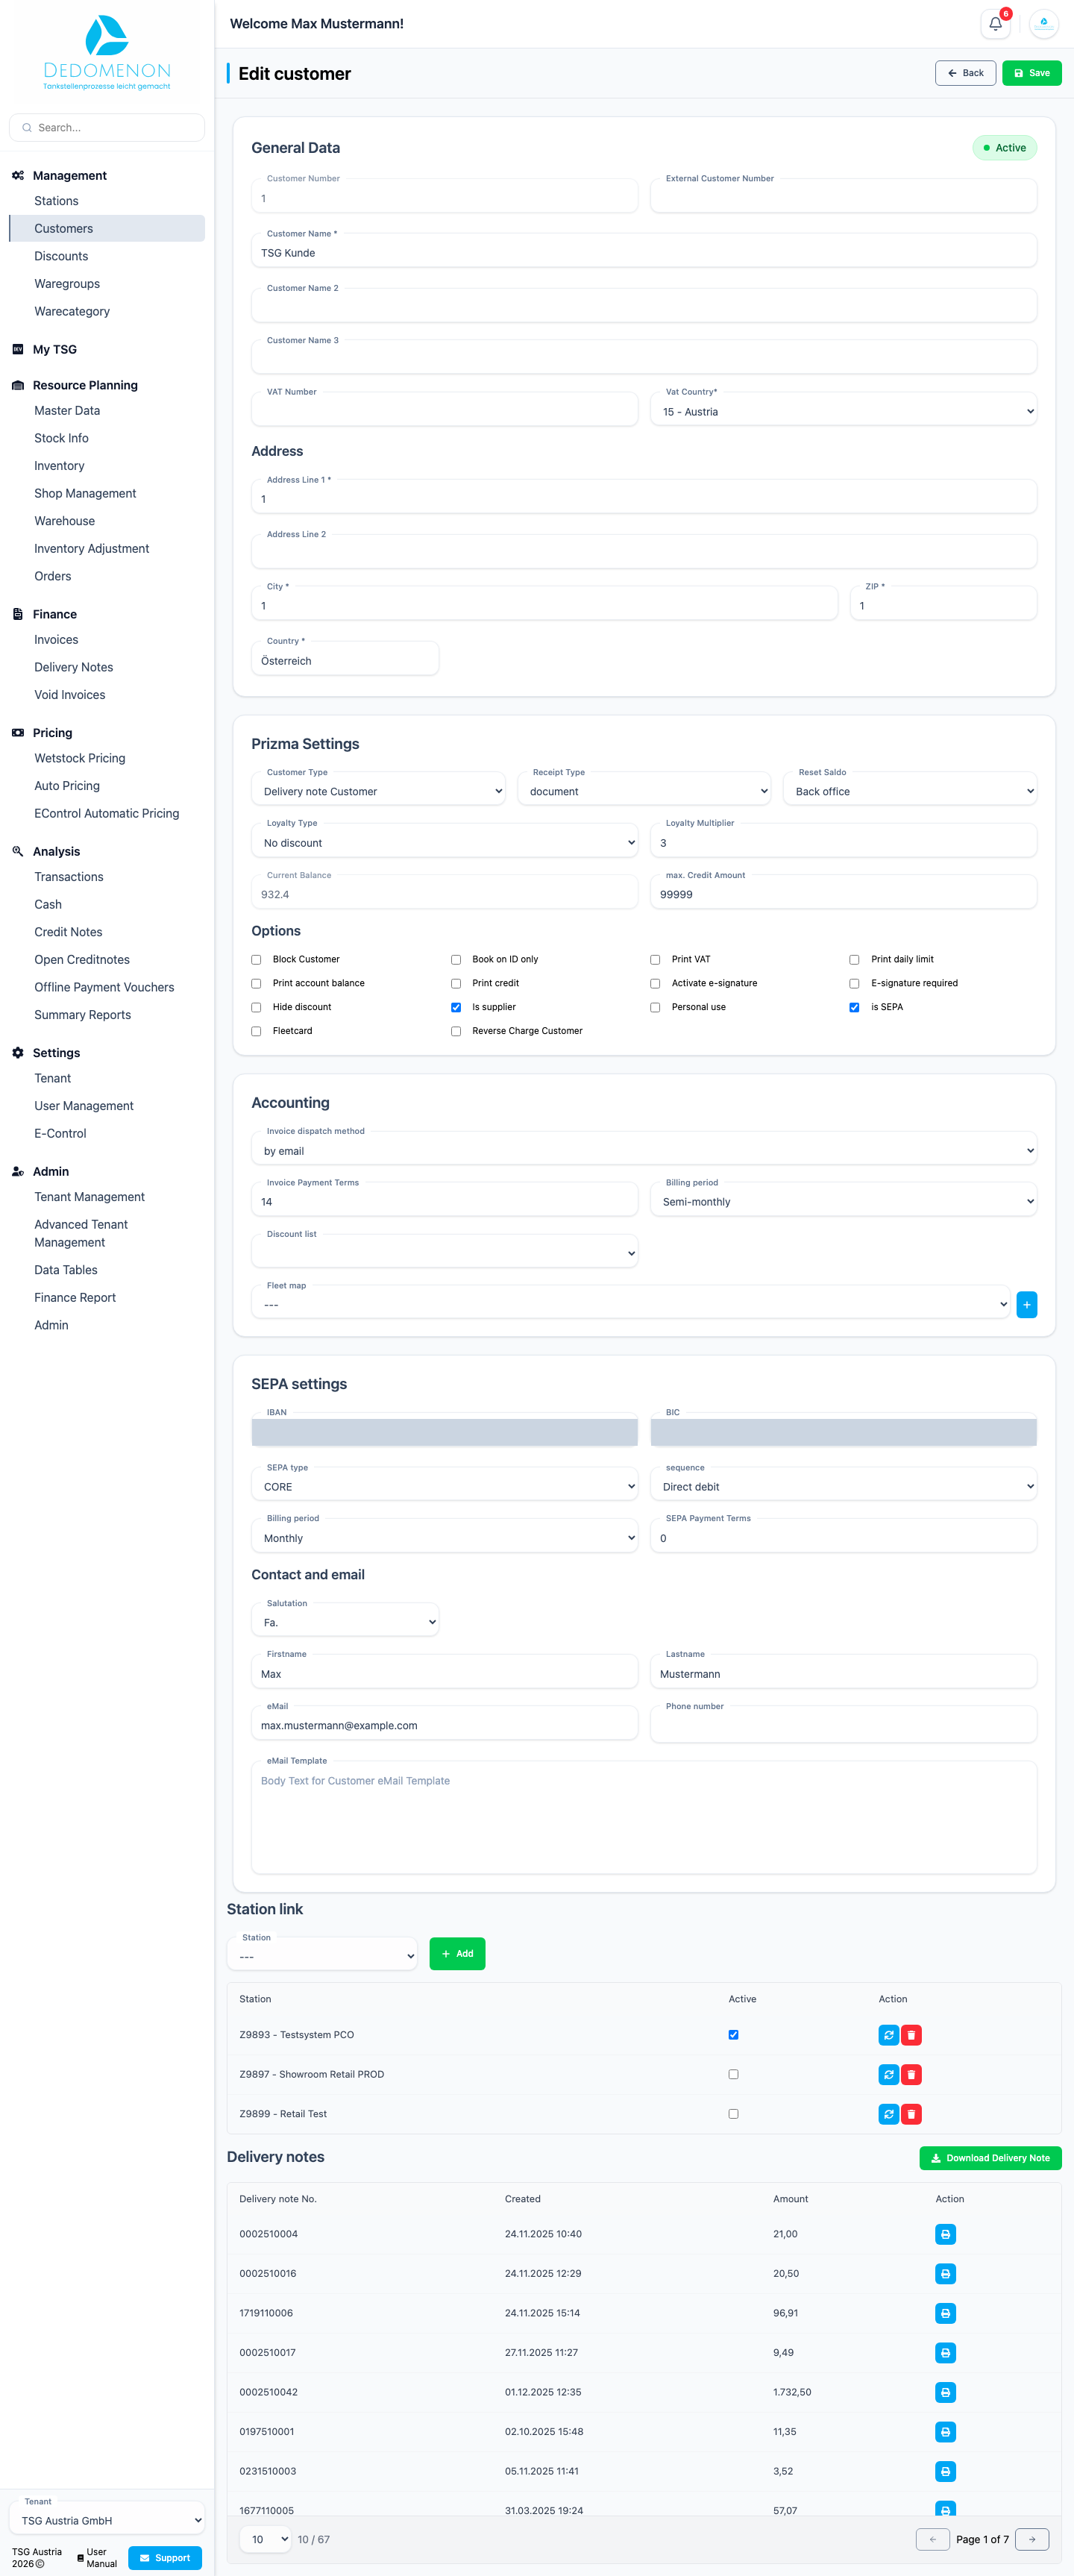Image resolution: width=1074 pixels, height=2576 pixels.
Task: Enable the Print VAT checkbox
Action: pyautogui.click(x=655, y=960)
